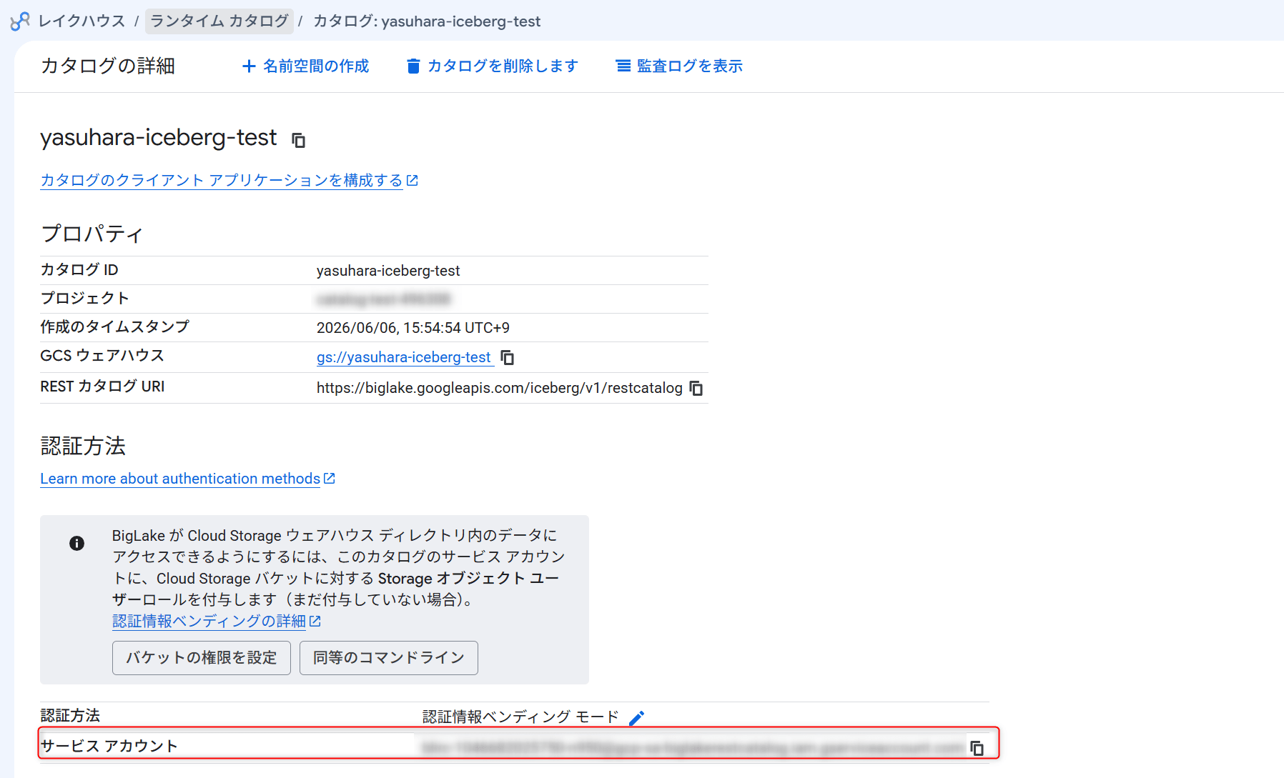This screenshot has height=778, width=1284.
Task: Click 認証情報ベンディング モード value text
Action: pyautogui.click(x=520, y=717)
